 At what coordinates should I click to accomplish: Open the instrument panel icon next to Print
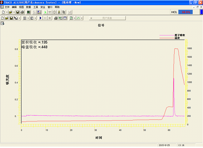28,12
